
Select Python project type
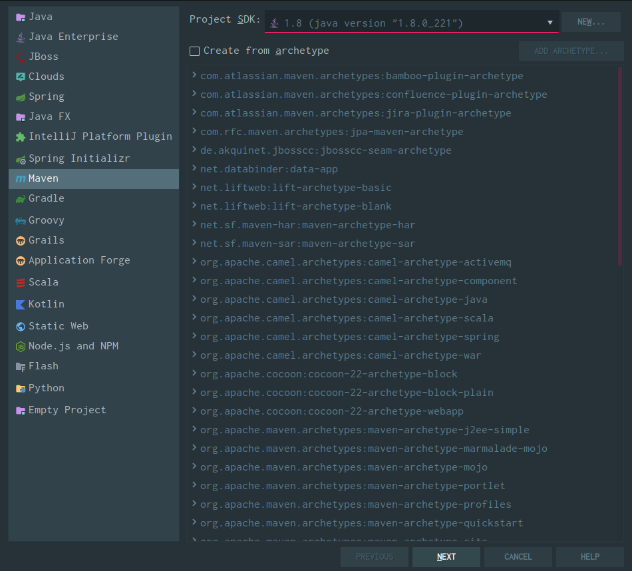pyautogui.click(x=94, y=389)
